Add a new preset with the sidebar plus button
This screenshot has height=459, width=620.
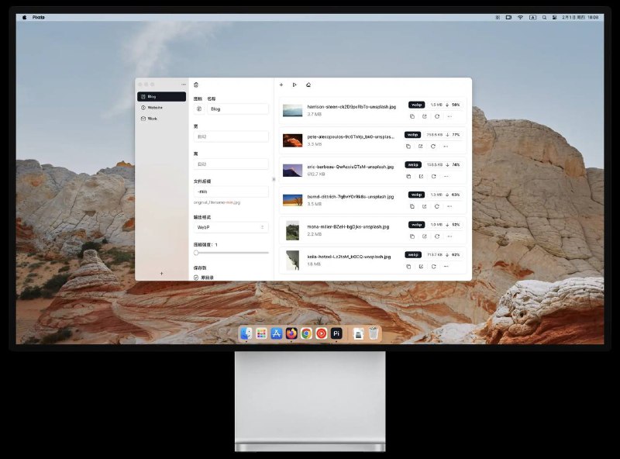161,274
